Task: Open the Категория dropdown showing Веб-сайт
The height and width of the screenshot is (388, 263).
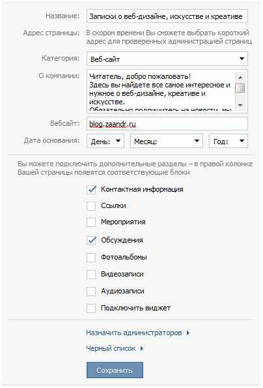Action: click(x=167, y=59)
